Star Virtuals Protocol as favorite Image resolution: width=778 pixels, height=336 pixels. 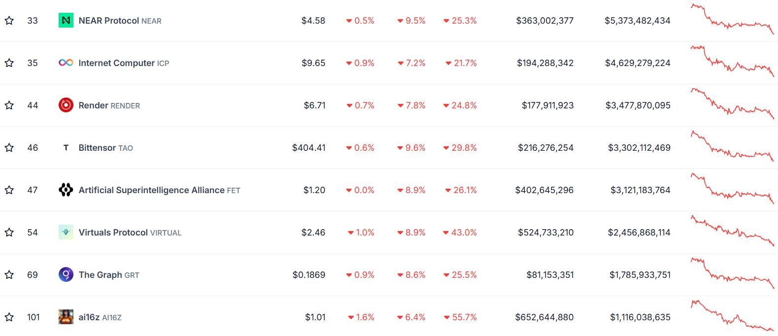click(x=9, y=233)
